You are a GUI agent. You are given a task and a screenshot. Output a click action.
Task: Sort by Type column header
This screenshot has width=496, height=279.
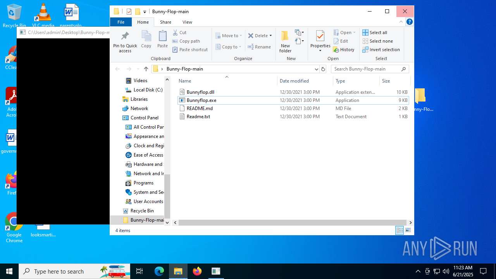pyautogui.click(x=356, y=81)
